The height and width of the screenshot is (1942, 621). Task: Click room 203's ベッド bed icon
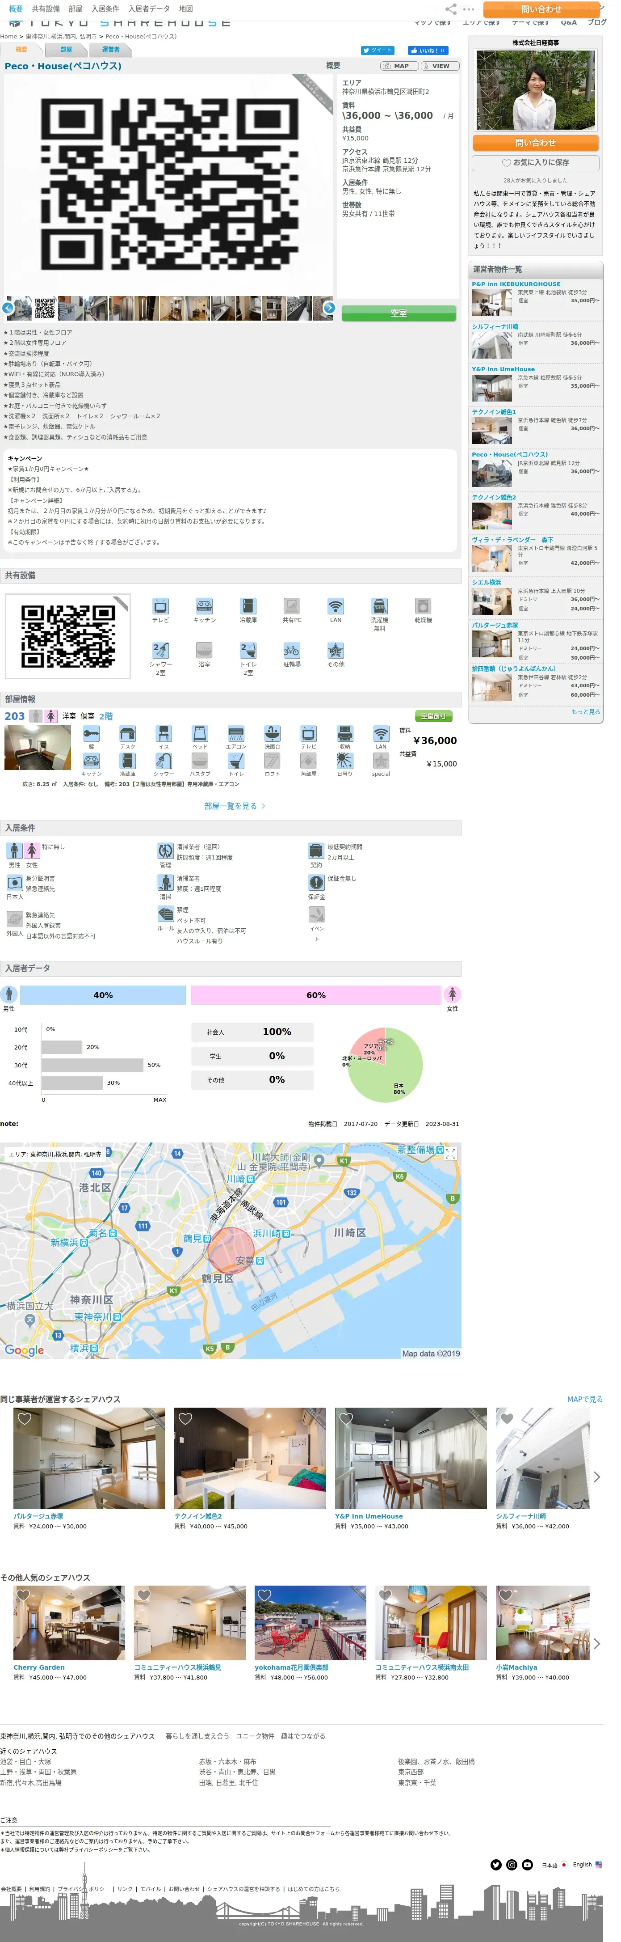click(x=200, y=733)
